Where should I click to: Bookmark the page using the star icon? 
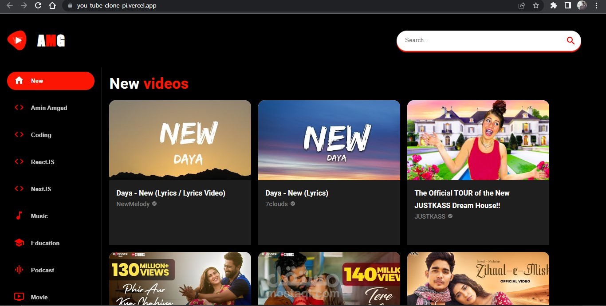pyautogui.click(x=536, y=6)
